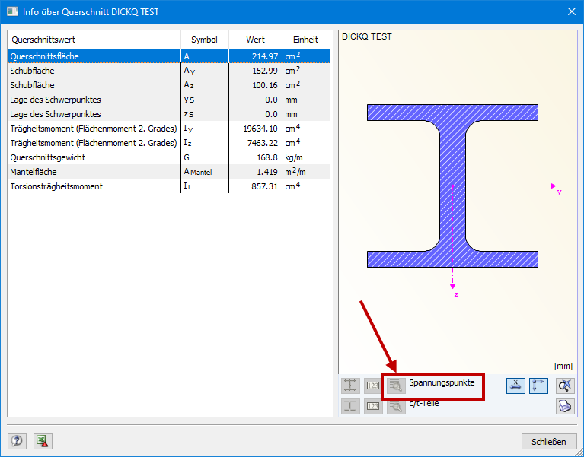Open c/t-Teile details with magnifier icon
The width and height of the screenshot is (584, 457).
(x=396, y=407)
